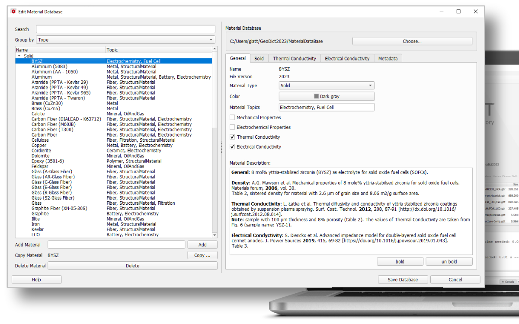Check the Electrochemical Properties box
Viewport: 519px width, 324px height.
coord(233,127)
